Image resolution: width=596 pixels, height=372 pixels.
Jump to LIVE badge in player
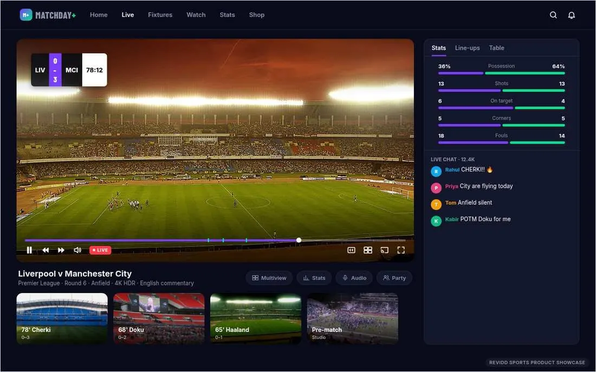click(x=100, y=250)
